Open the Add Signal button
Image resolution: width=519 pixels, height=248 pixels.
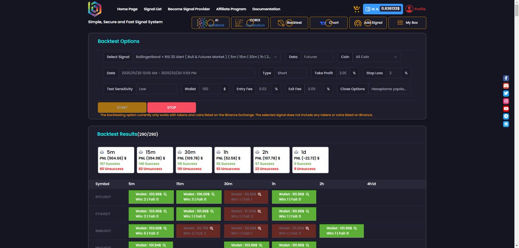pos(368,23)
